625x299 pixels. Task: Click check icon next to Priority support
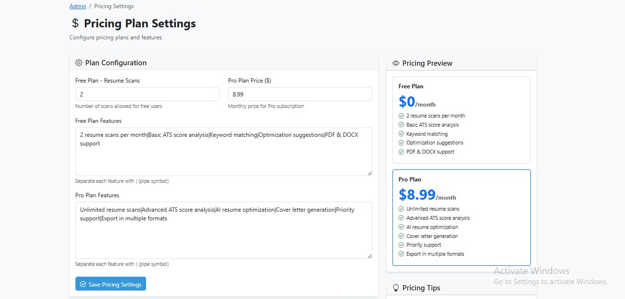[x=401, y=245]
